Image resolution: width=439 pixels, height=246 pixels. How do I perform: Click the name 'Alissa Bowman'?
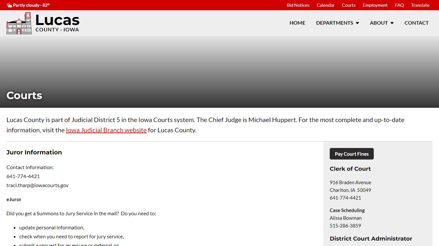pos(345,218)
